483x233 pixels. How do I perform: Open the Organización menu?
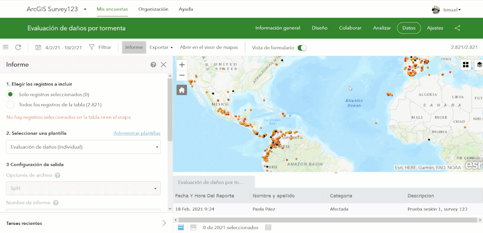coord(153,9)
